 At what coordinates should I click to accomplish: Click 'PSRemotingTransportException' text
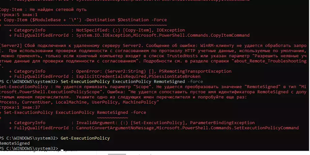click(195, 71)
